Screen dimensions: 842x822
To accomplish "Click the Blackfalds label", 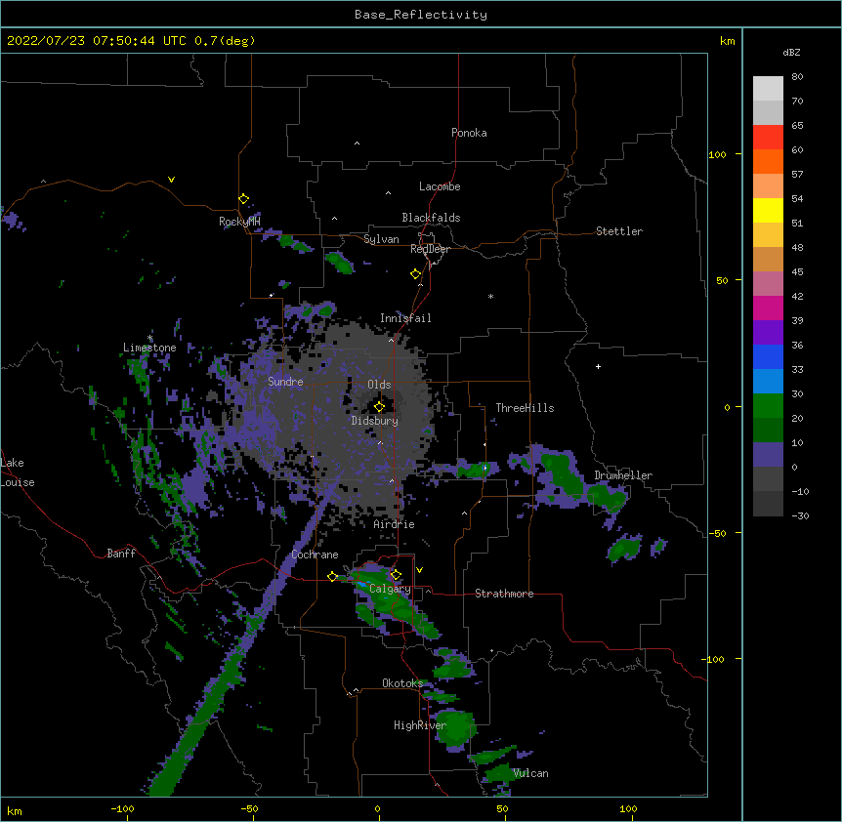I will pyautogui.click(x=431, y=218).
